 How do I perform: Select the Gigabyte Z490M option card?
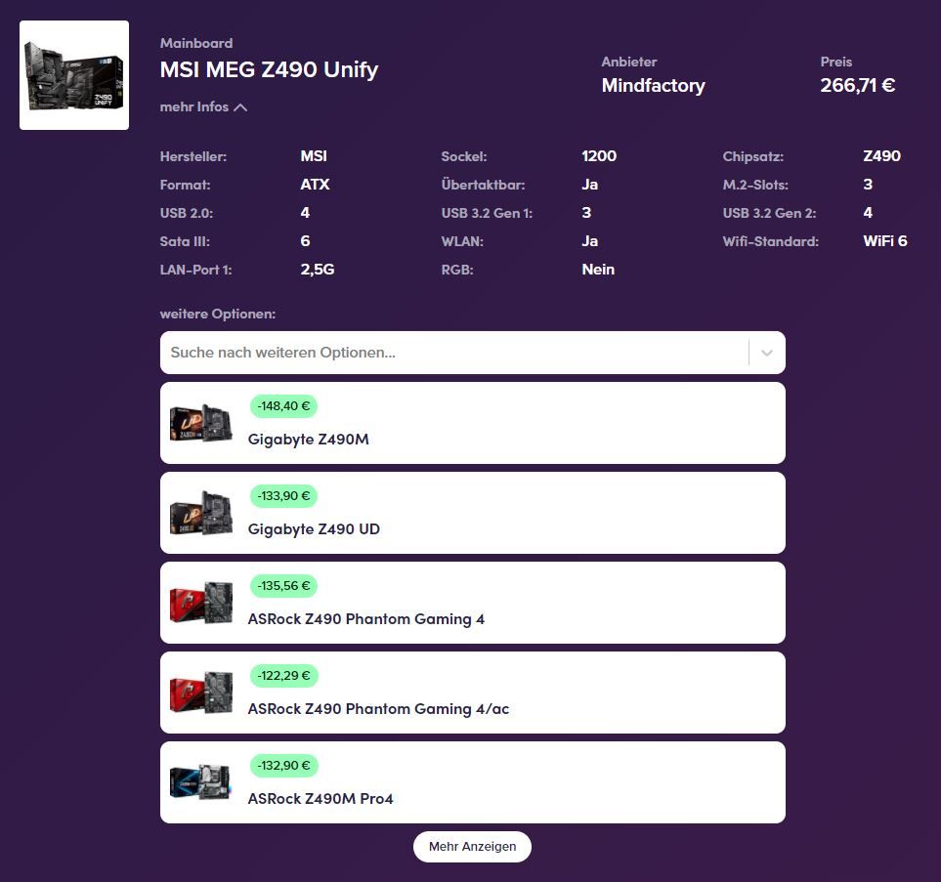click(x=472, y=423)
